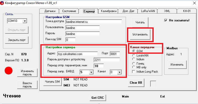Click the Период отпр. параметров field
The image size is (198, 104).
[x=99, y=66]
